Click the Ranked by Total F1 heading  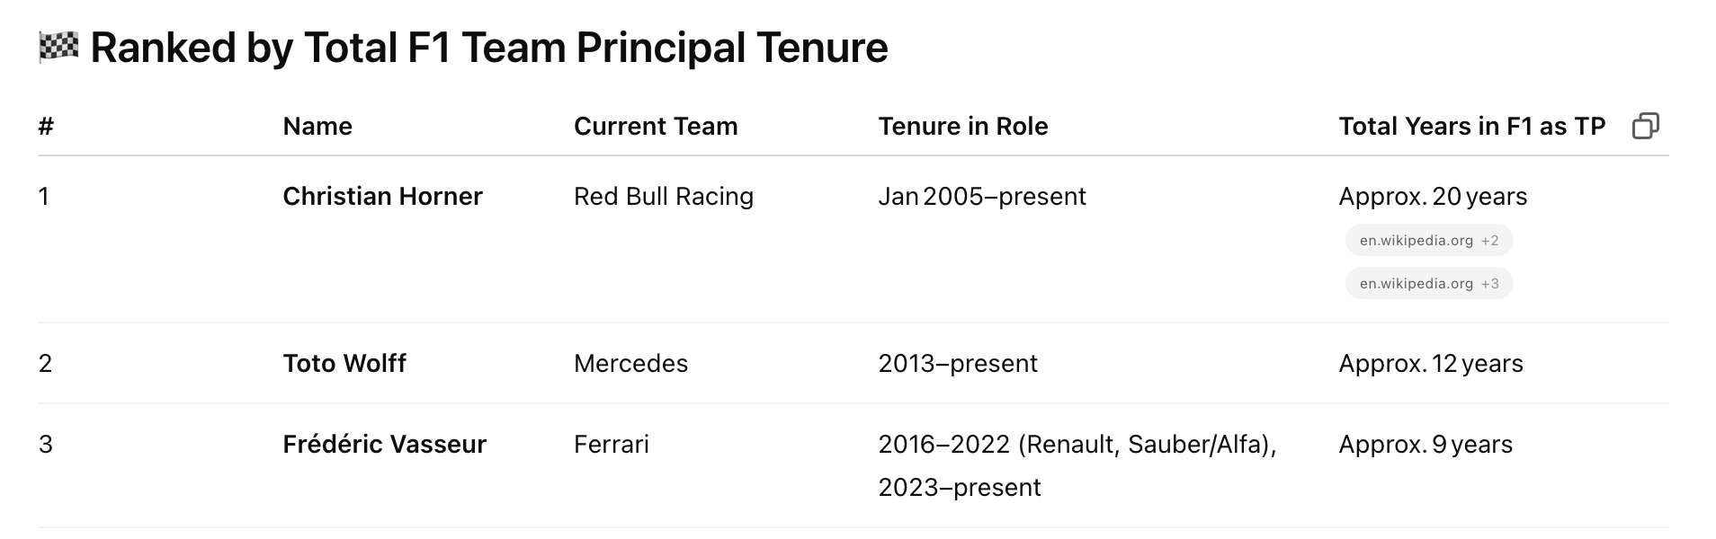tap(489, 48)
